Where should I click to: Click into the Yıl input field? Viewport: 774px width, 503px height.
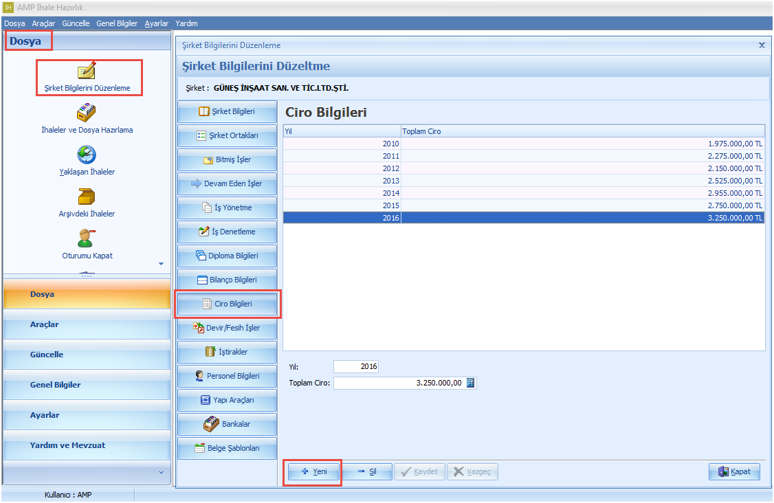pos(356,367)
